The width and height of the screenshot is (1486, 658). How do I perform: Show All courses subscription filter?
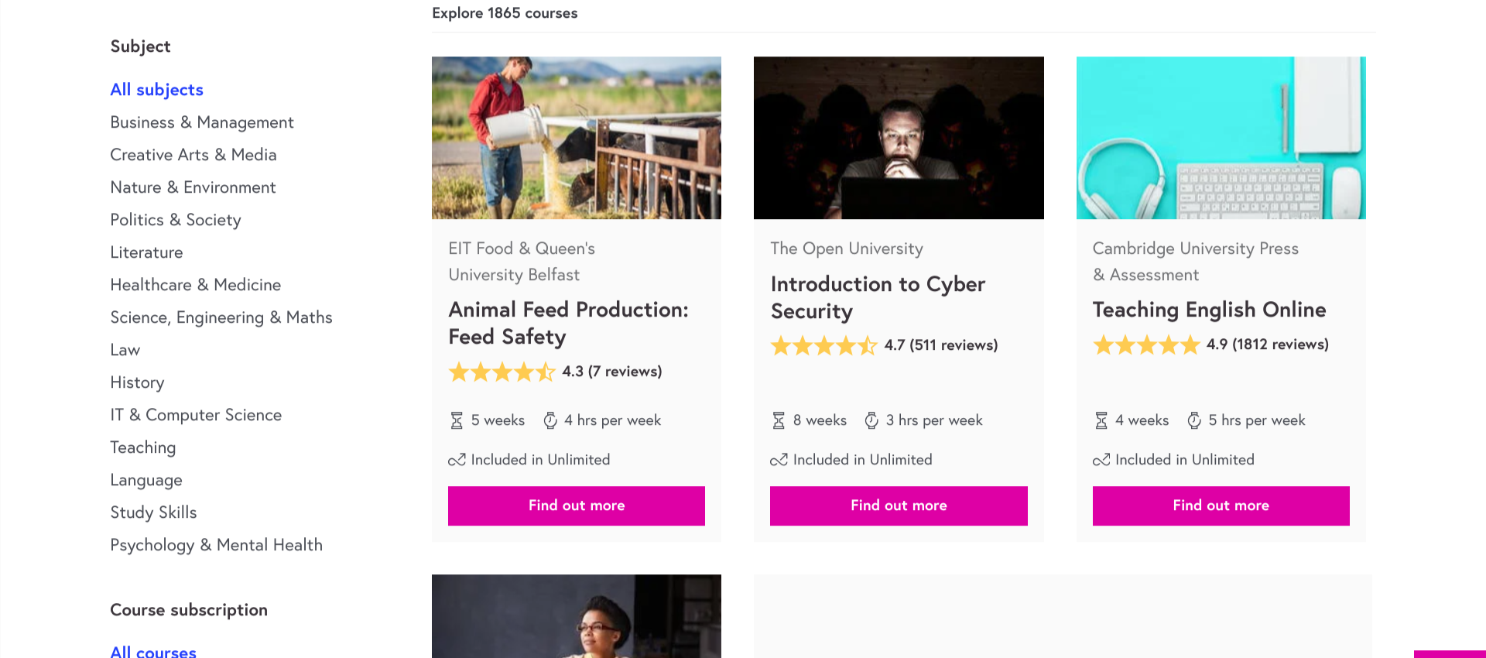pyautogui.click(x=153, y=651)
